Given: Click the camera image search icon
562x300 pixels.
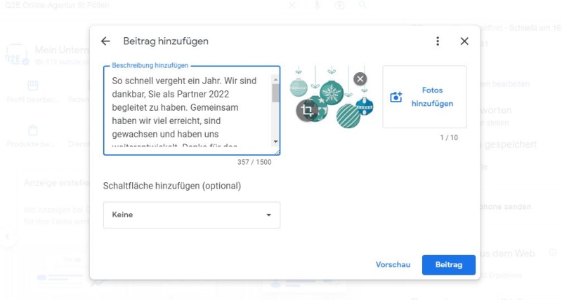Looking at the screenshot, I should [339, 5].
